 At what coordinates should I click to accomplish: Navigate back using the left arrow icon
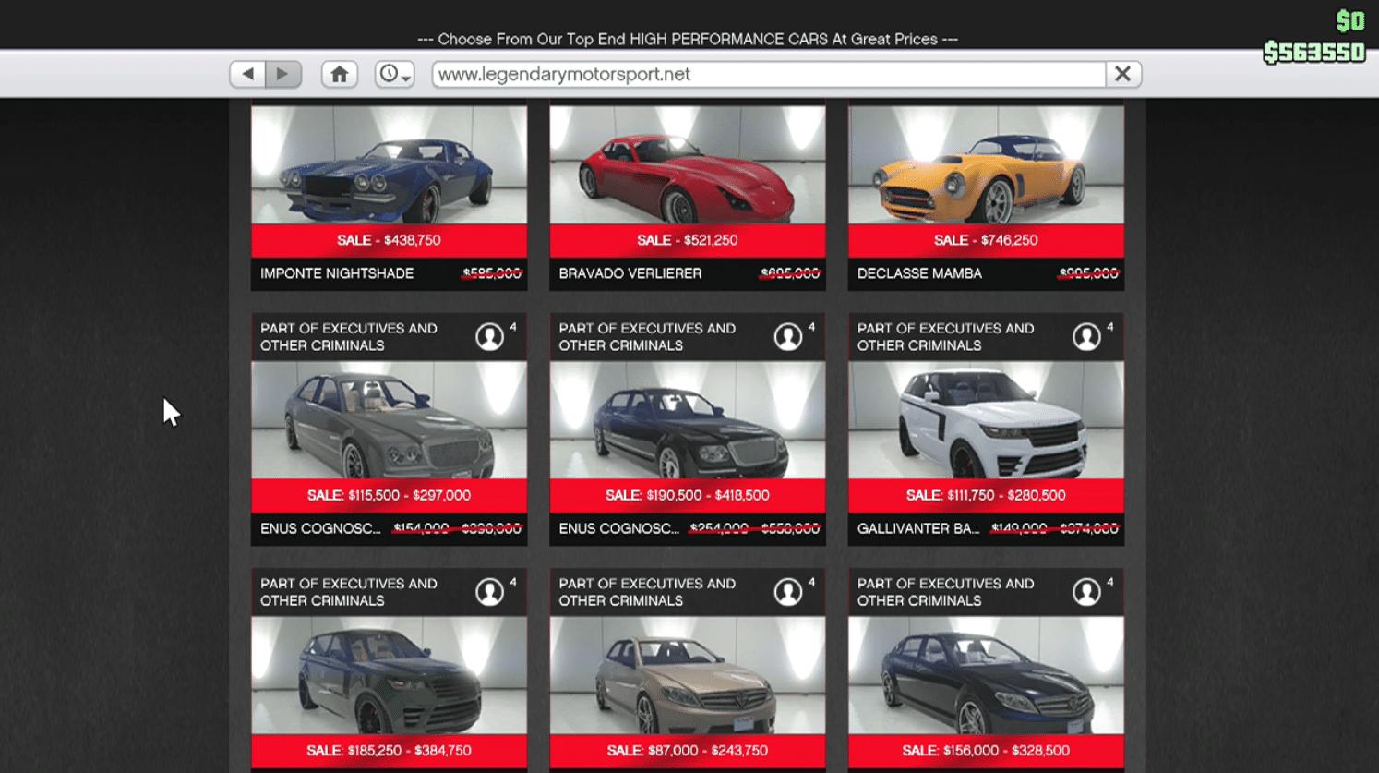247,74
